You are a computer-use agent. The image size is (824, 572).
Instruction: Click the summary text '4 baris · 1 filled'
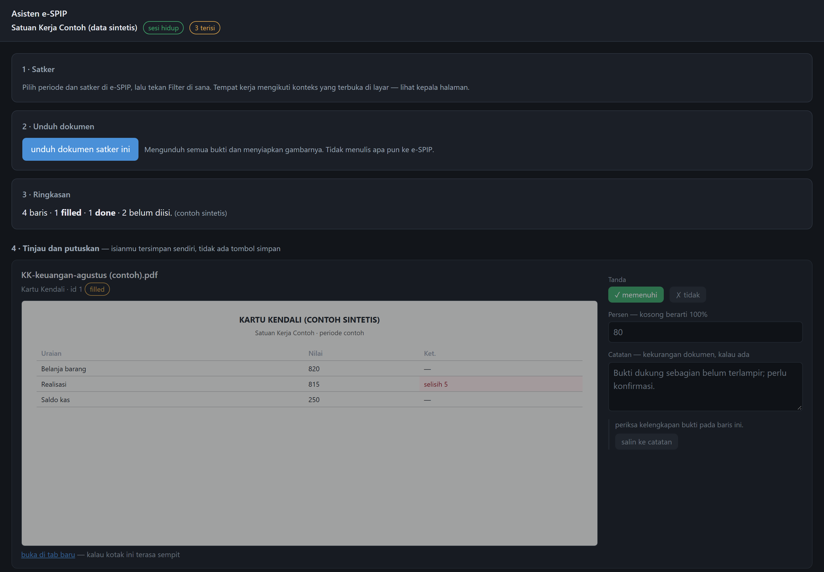coord(51,212)
